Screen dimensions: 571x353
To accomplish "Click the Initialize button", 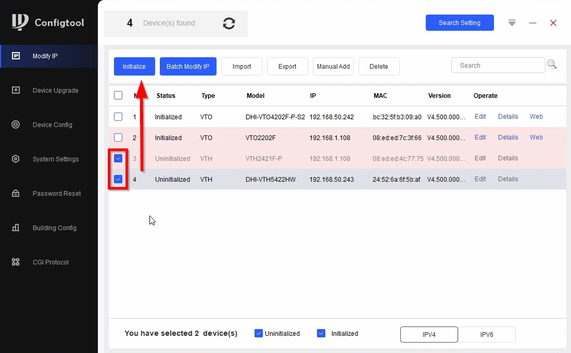I will (x=134, y=66).
